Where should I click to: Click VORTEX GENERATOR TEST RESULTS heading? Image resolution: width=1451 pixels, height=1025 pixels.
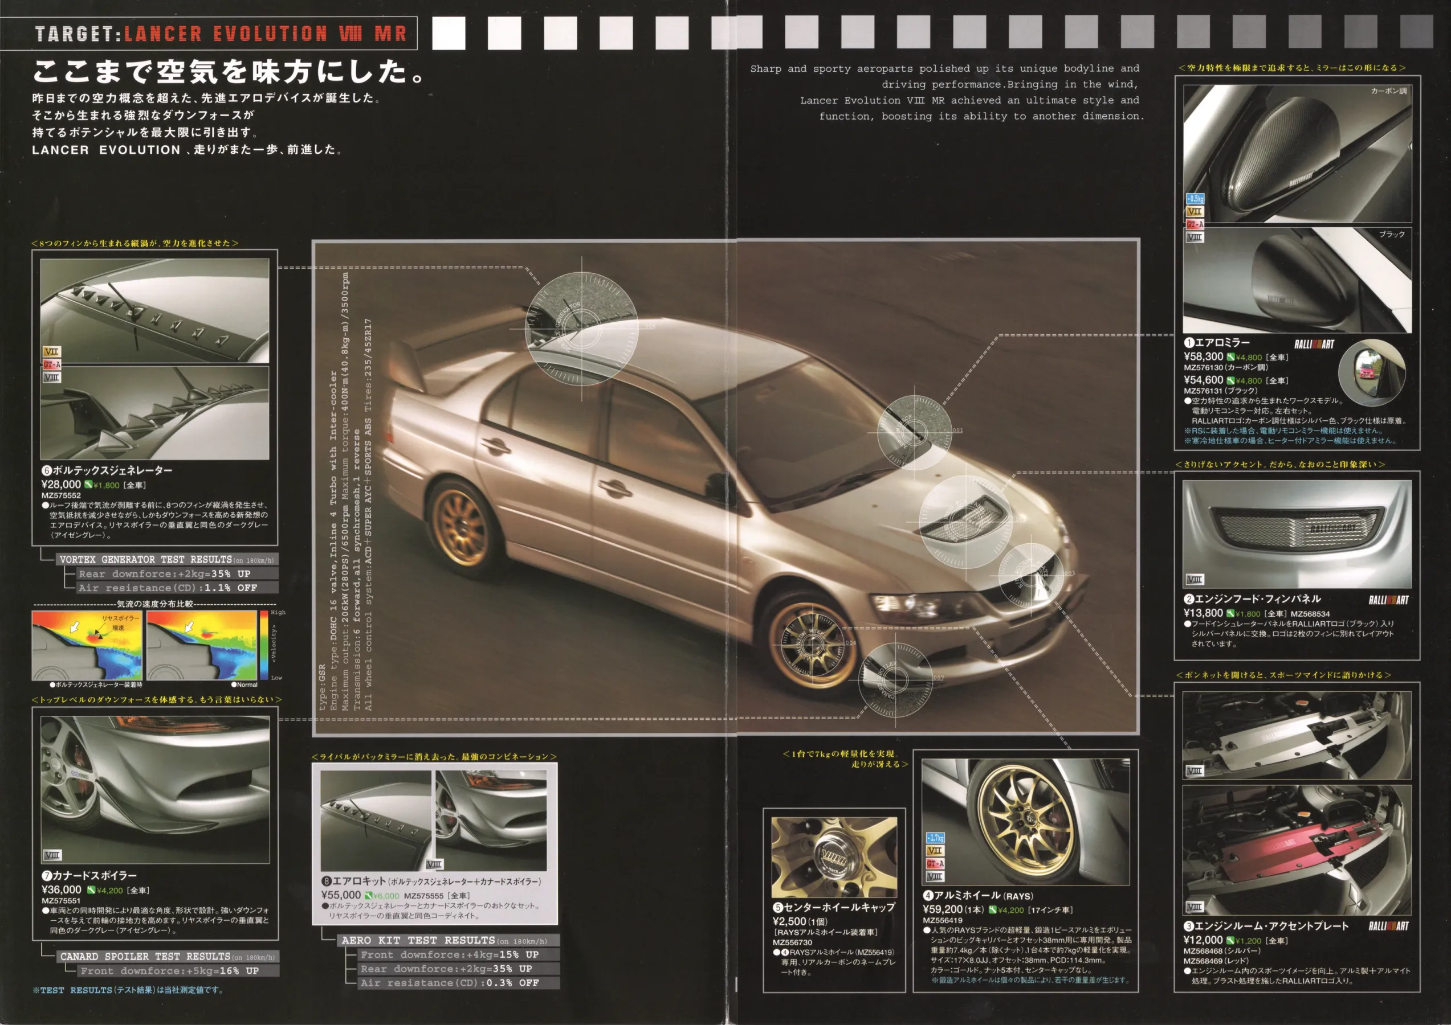167,560
